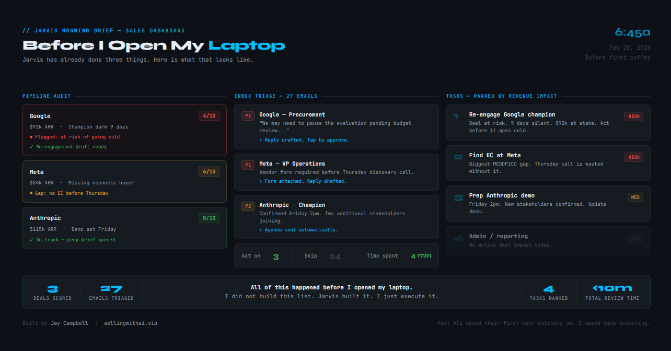This screenshot has width=671, height=351.
Task: Click the 'Tasks Ranked' stat 4
Action: coord(549,289)
